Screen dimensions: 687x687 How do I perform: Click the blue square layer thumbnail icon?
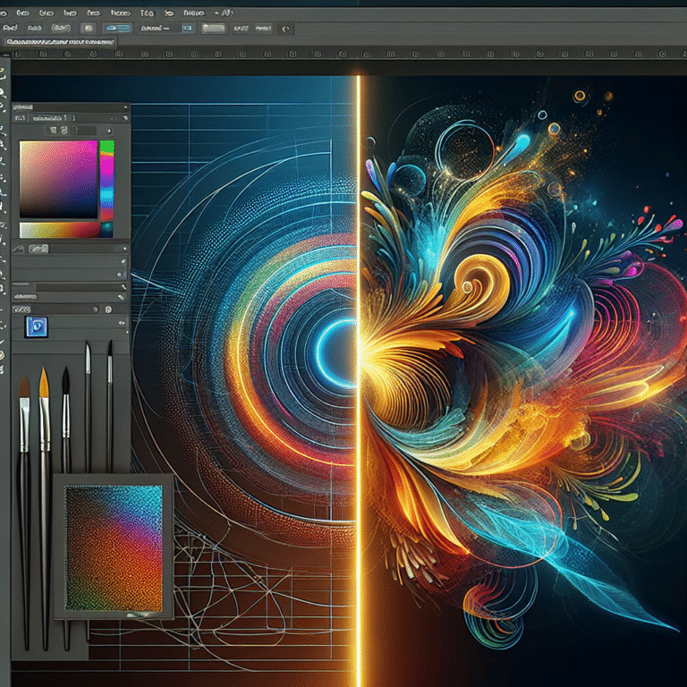coord(37,327)
